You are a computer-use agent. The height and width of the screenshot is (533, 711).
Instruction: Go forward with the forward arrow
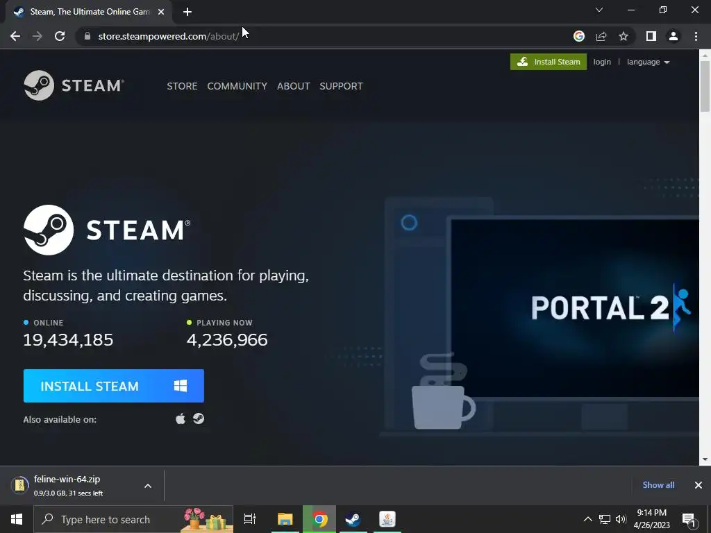(x=37, y=36)
